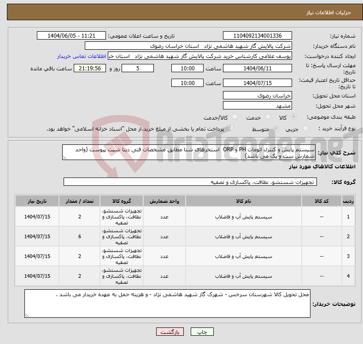Click the response deadline date 1404/06/11
This screenshot has width=363, height=344.
tap(257, 68)
